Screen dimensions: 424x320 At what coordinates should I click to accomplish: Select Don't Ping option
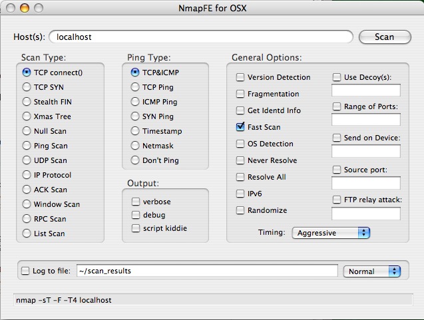coord(135,160)
